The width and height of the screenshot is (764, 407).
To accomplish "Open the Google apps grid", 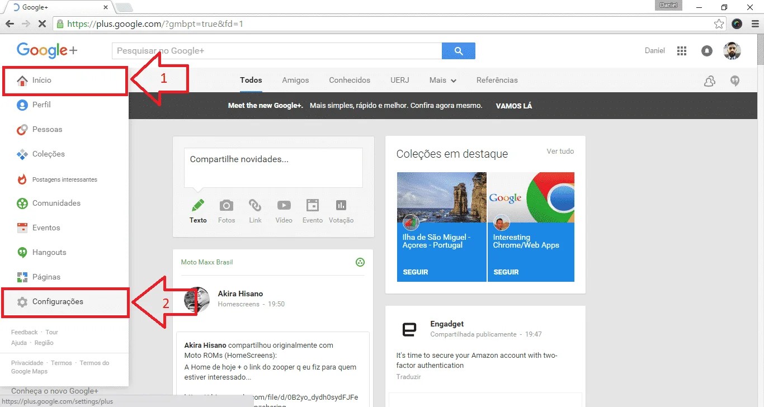I will pyautogui.click(x=681, y=51).
